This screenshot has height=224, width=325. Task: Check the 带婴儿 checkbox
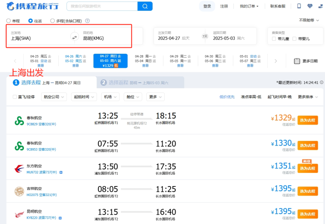tap(294, 39)
